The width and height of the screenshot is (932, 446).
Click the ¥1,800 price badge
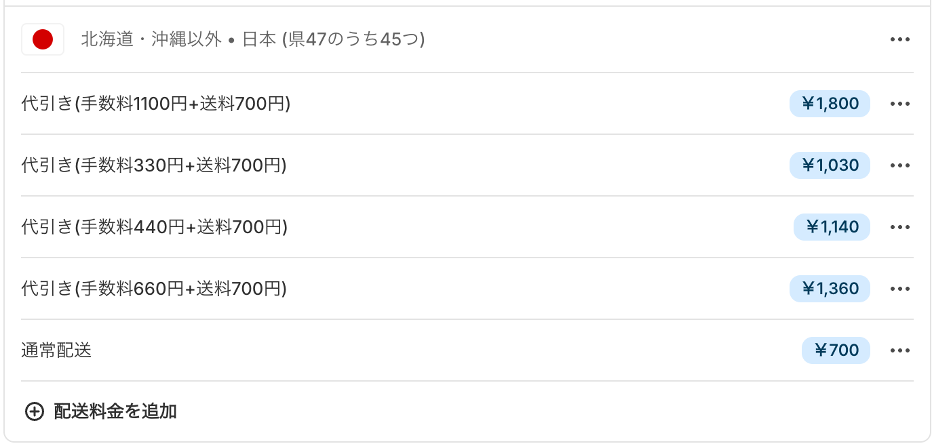tap(830, 104)
